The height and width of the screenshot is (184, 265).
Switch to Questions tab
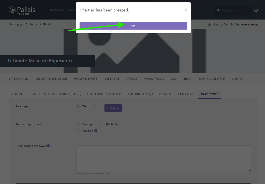[111, 79]
